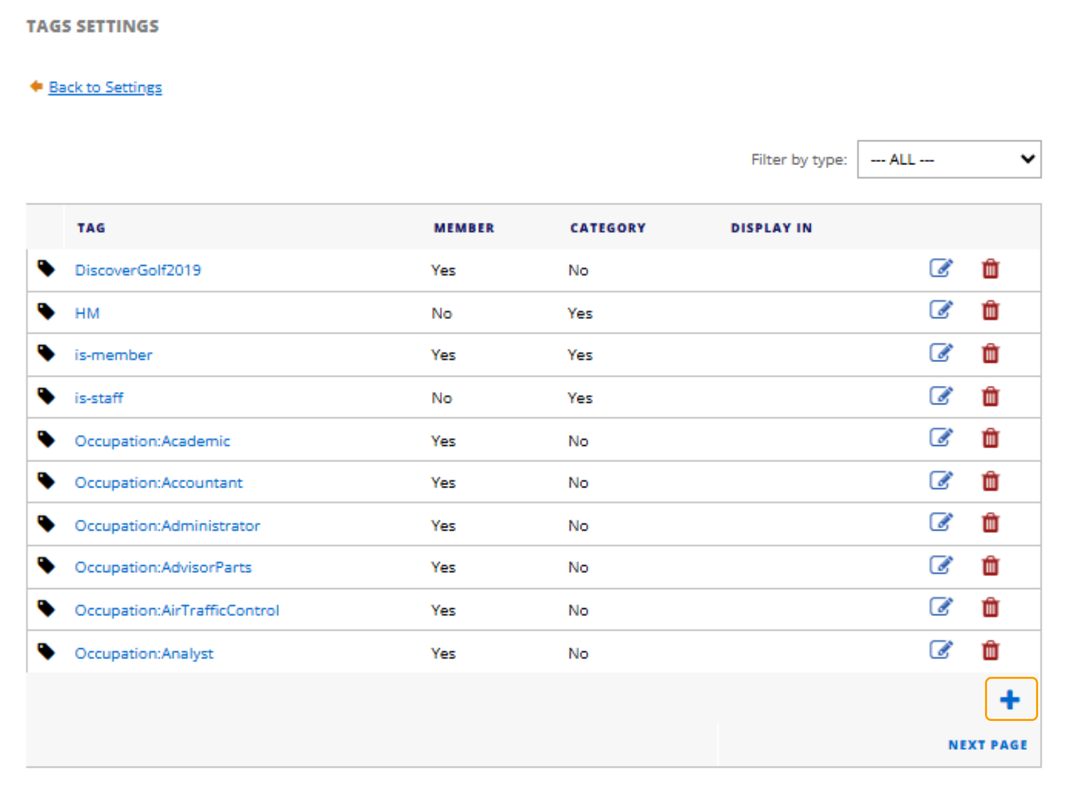Screen dimensions: 1065x791
Task: Click edit icon for DiscoverGolf2019 tag
Action: (940, 268)
